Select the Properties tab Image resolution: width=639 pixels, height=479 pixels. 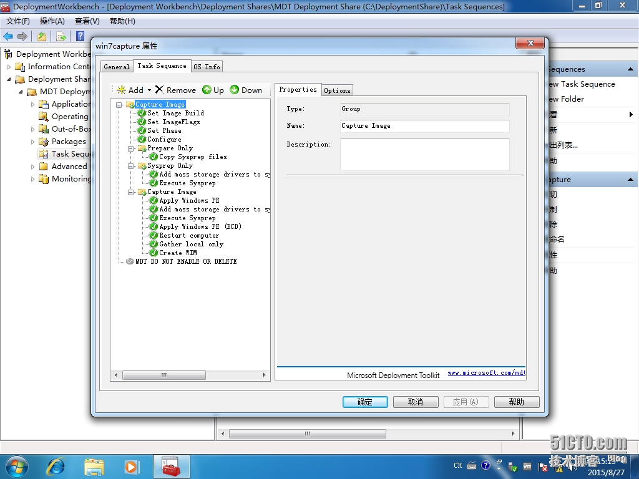tap(298, 90)
